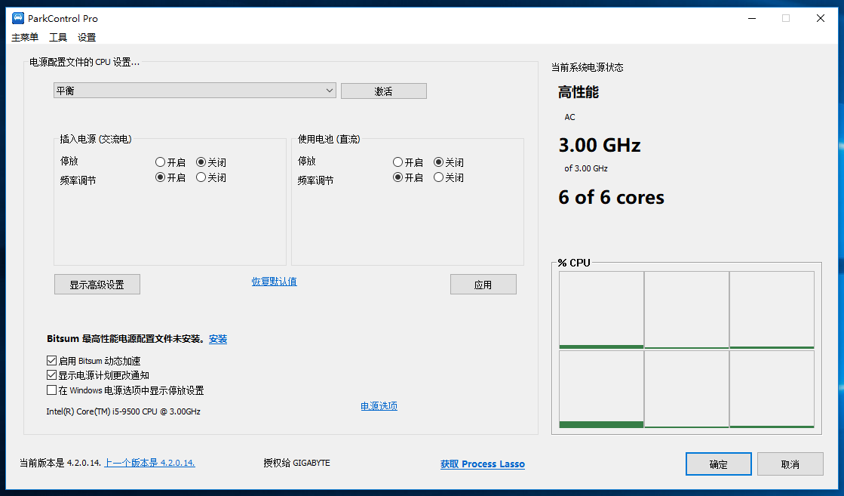Click the 应用 button
Screen dimensions: 844x496
tap(483, 285)
